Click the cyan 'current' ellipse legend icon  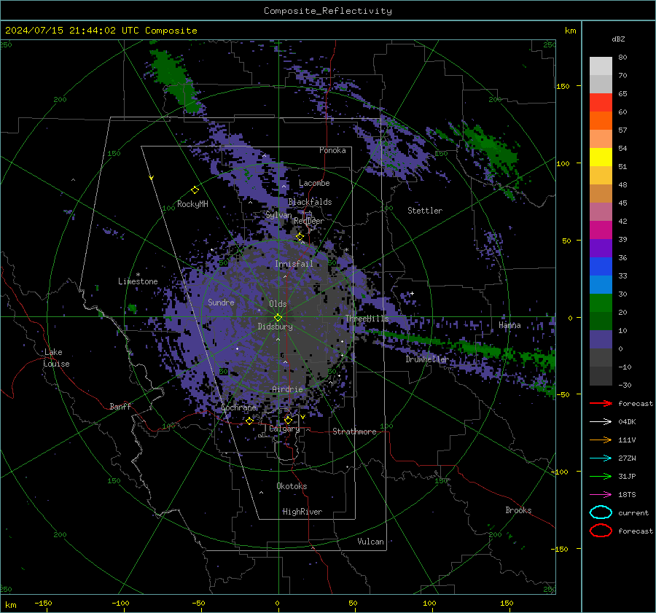pos(601,512)
